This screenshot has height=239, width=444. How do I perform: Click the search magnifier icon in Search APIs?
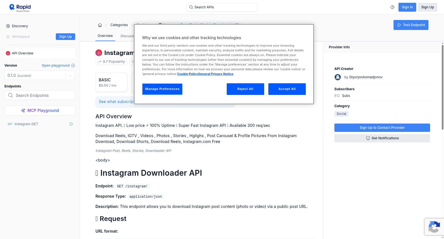(x=191, y=7)
